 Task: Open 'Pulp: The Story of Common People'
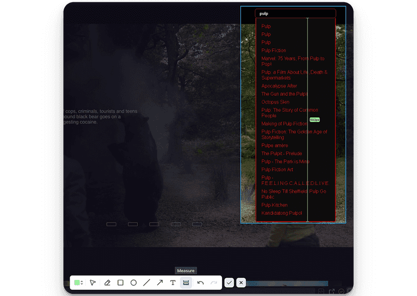(290, 113)
